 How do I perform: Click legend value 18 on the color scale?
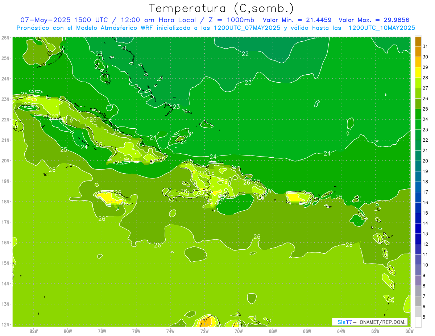[425, 182]
